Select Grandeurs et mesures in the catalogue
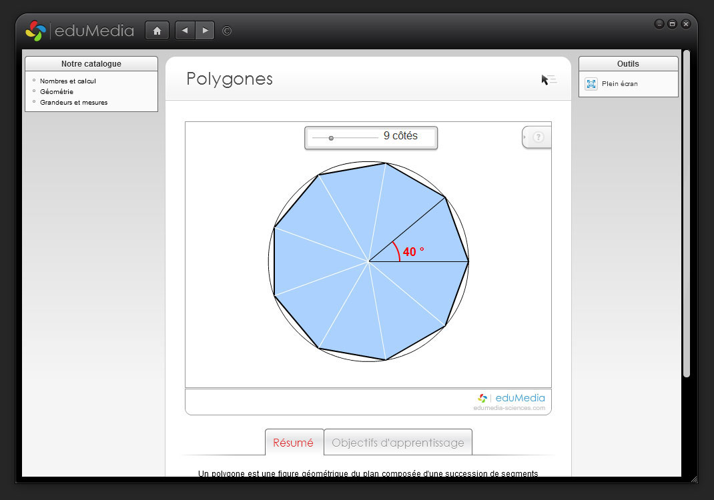 [x=73, y=103]
